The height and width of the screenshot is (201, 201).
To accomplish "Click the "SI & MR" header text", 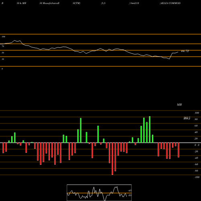I will coord(21,3).
